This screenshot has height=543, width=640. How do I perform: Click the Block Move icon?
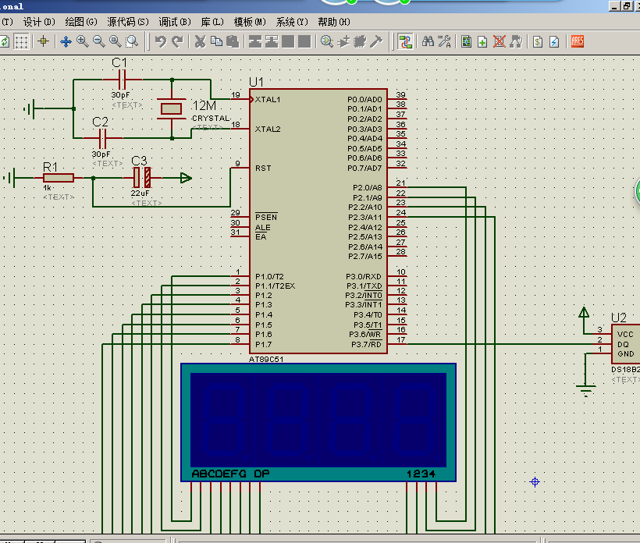coord(272,41)
